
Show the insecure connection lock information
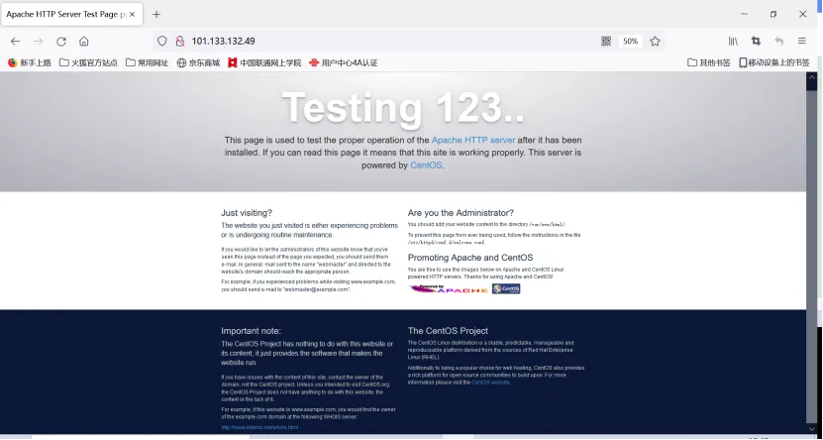pyautogui.click(x=180, y=41)
